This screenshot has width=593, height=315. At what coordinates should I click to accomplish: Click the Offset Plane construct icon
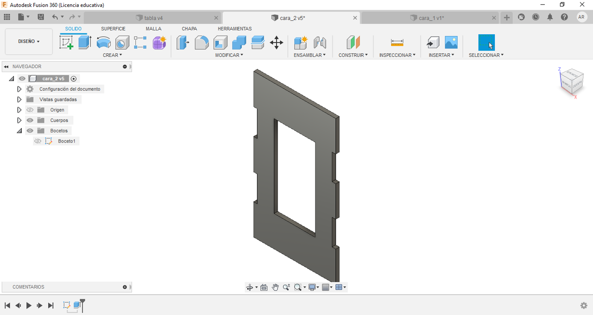pyautogui.click(x=353, y=43)
